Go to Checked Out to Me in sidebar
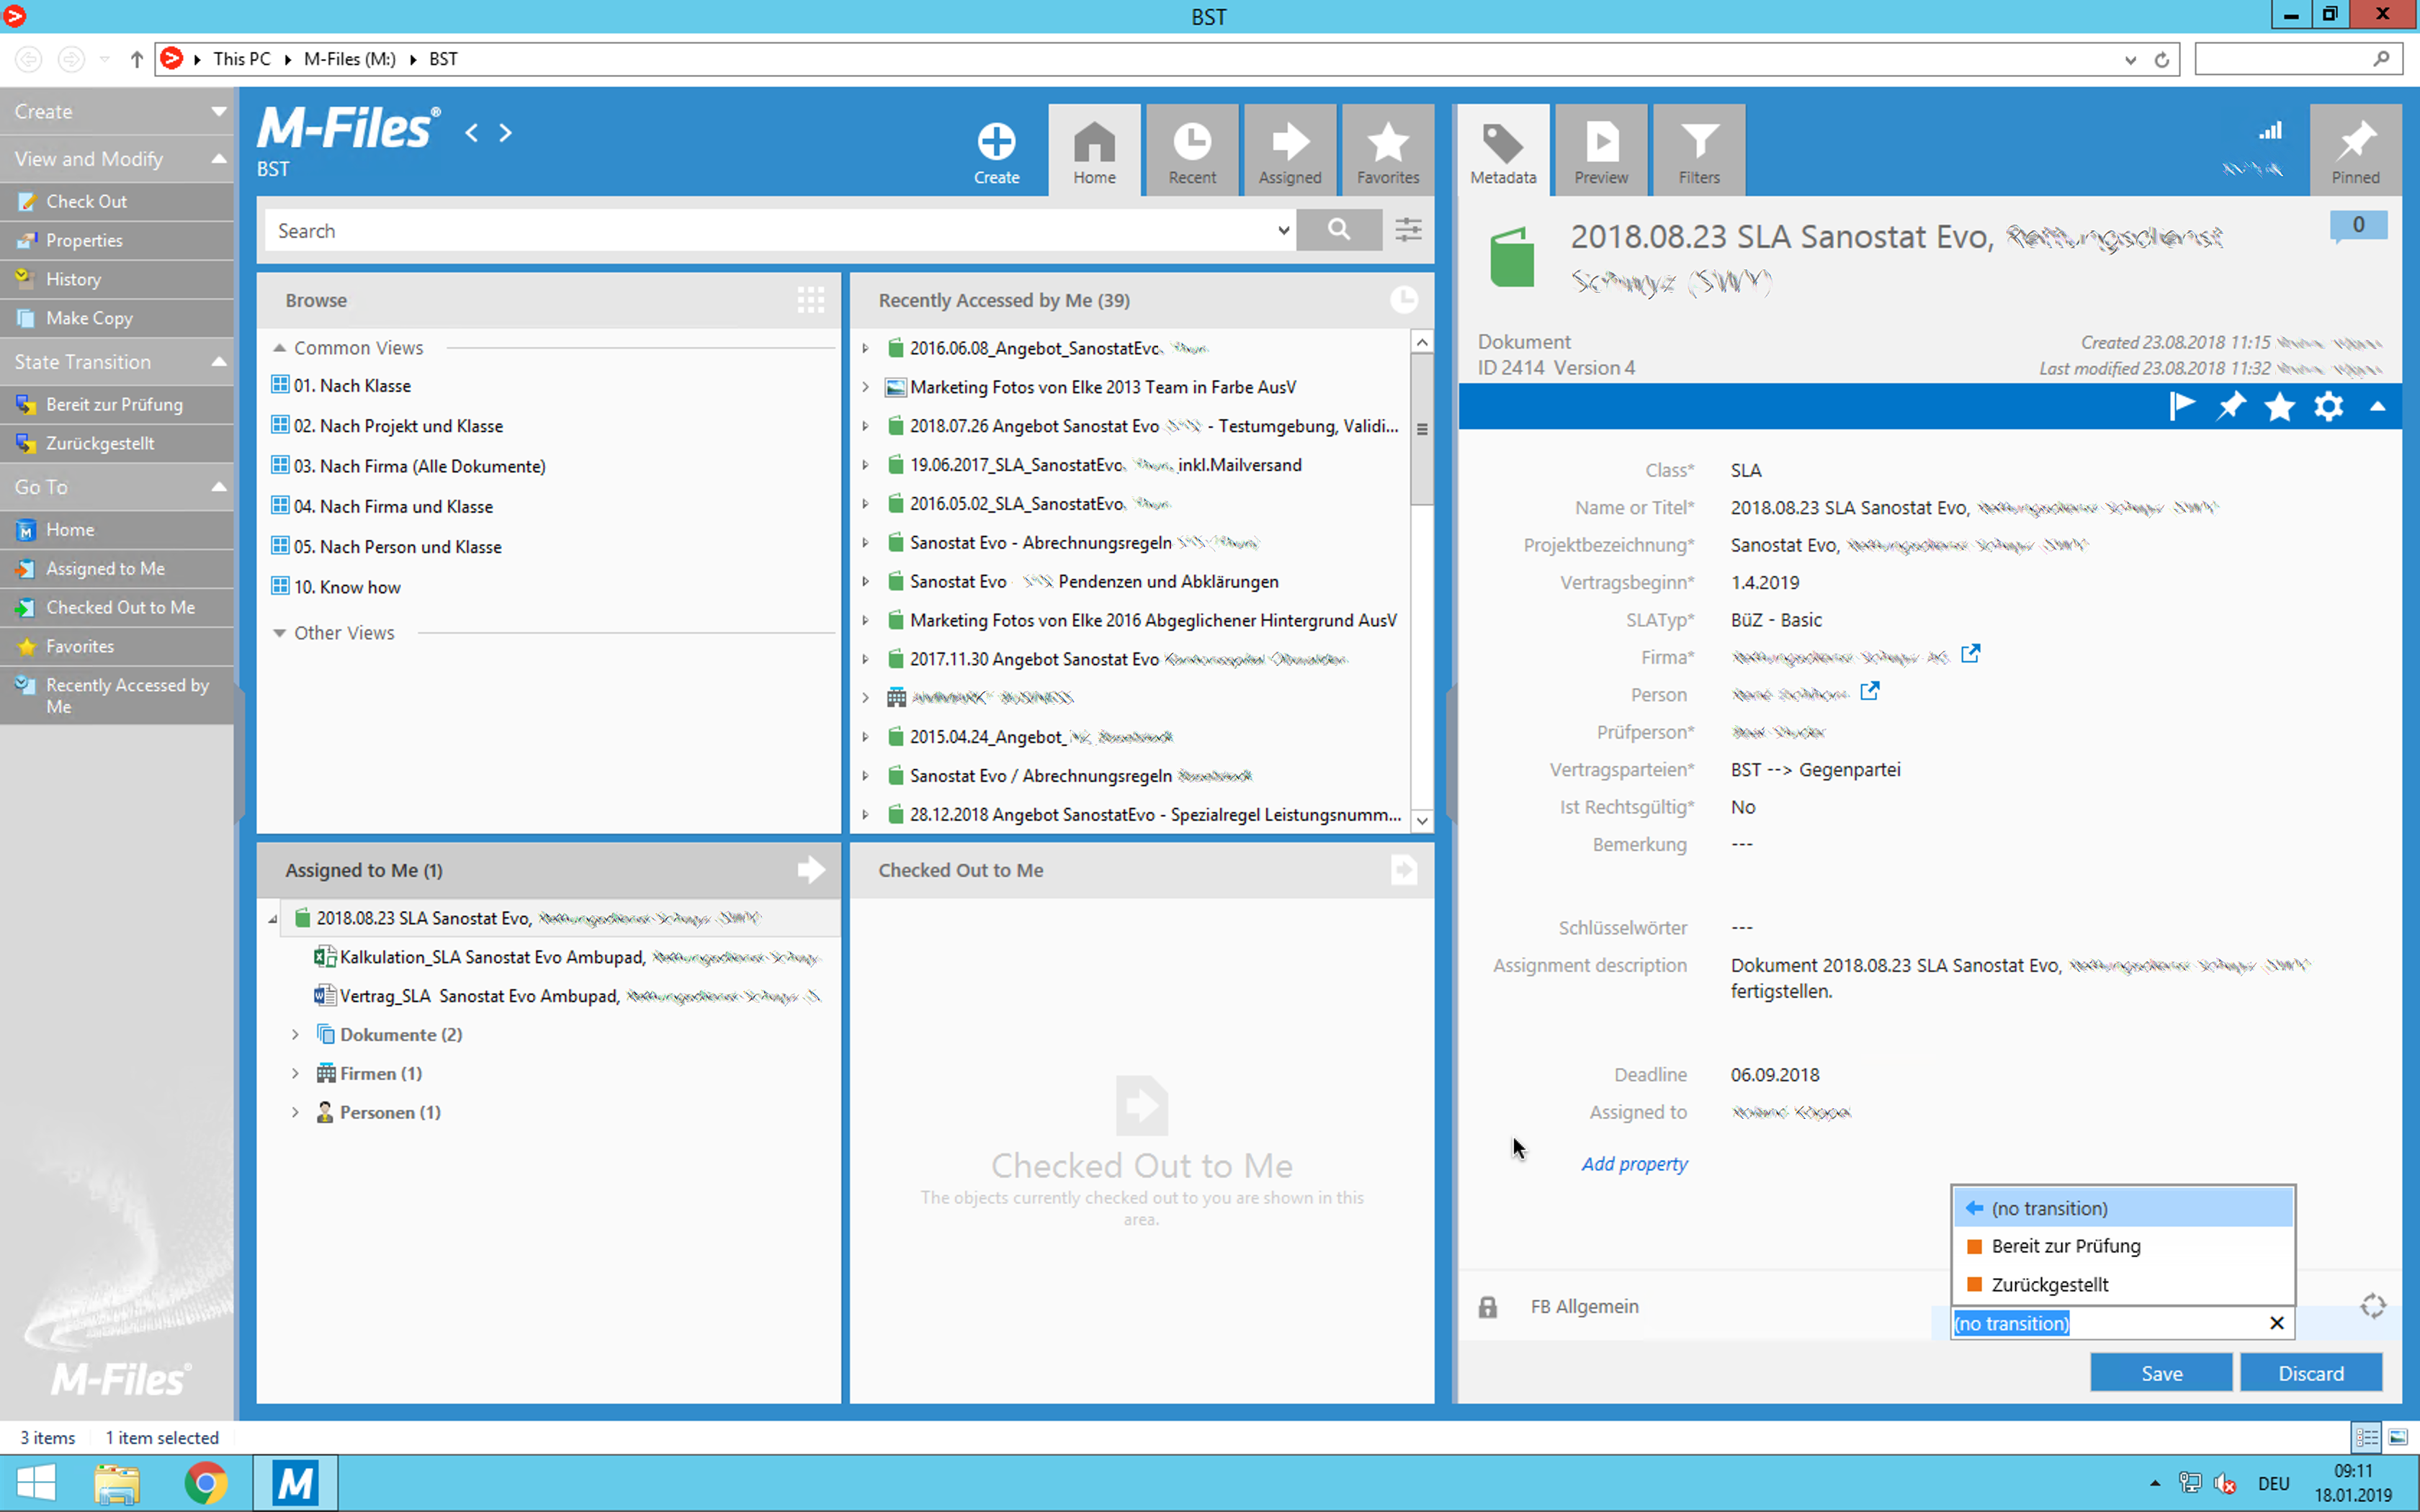The image size is (2420, 1512). tap(117, 607)
